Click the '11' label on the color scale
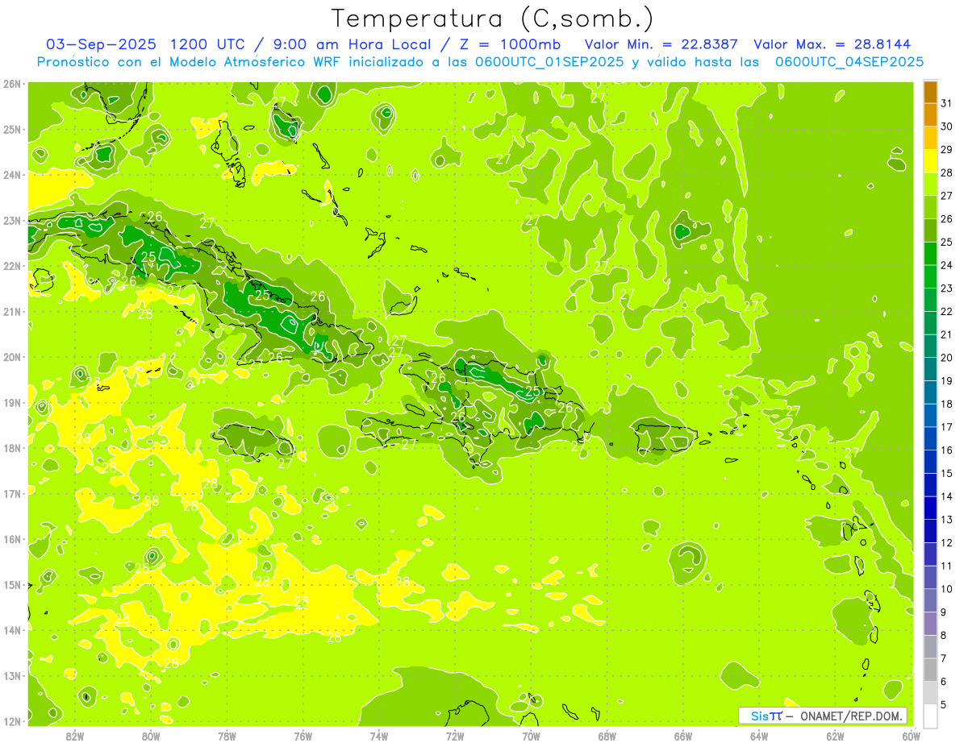968x747 pixels. [x=947, y=566]
